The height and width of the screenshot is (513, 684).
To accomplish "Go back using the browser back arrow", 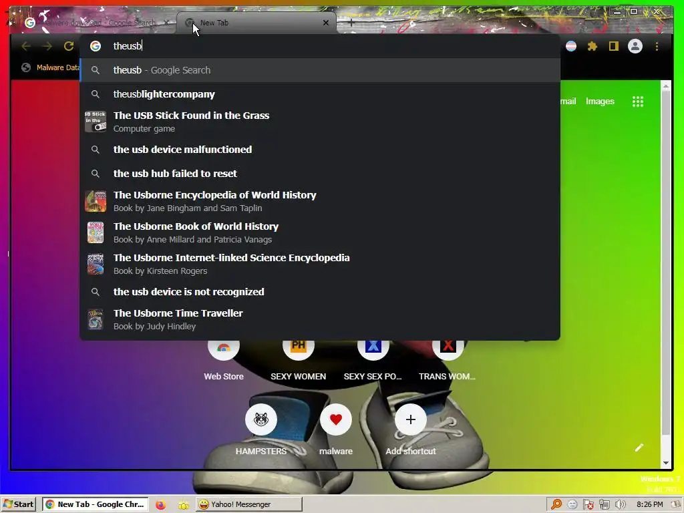I will [x=26, y=46].
